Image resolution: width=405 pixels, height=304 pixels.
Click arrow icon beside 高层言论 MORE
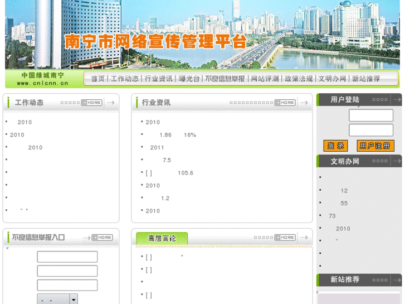304,238
